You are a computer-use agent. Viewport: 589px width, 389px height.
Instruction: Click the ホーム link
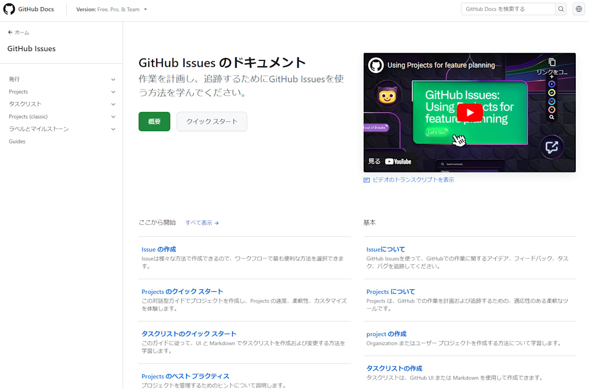pyautogui.click(x=22, y=32)
